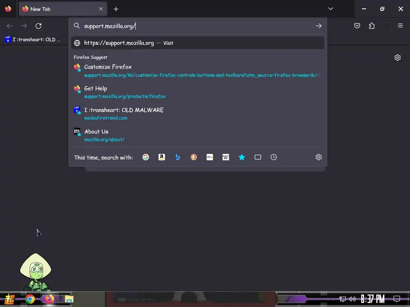Search this time with Google

(x=146, y=157)
